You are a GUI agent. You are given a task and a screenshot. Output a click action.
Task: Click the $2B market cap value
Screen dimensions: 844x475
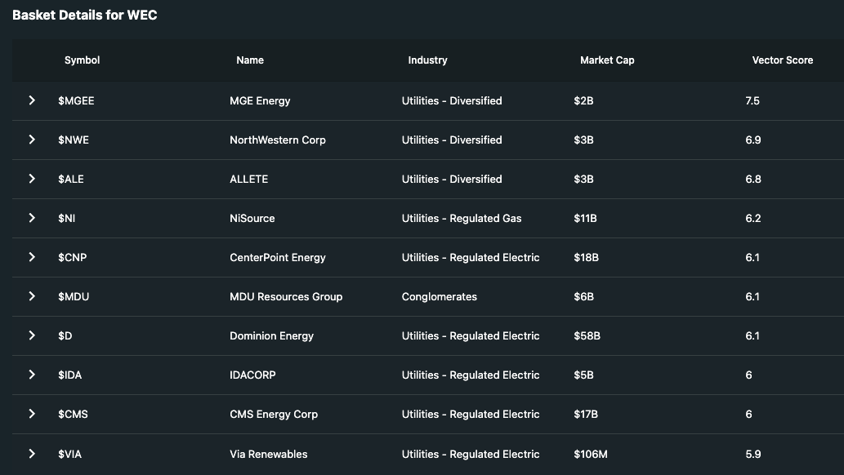(x=583, y=100)
